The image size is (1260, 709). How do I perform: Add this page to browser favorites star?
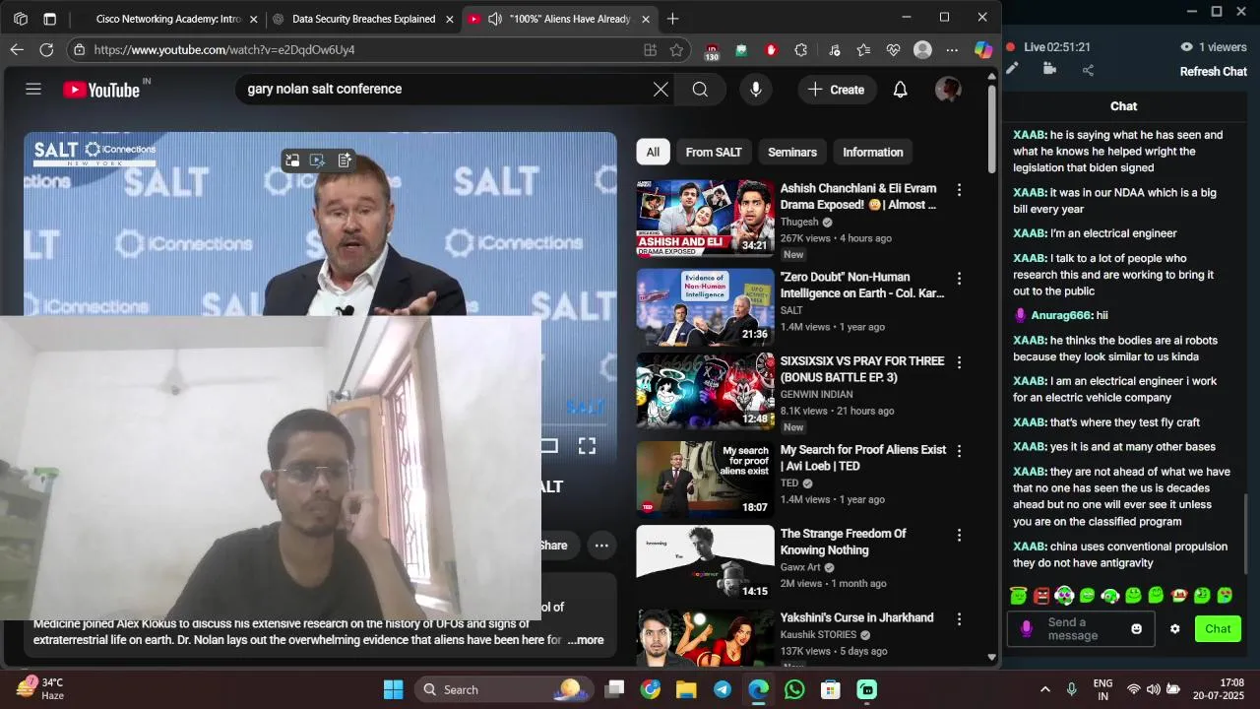click(x=676, y=49)
